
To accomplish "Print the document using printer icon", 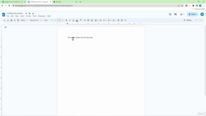I will coord(11,20).
